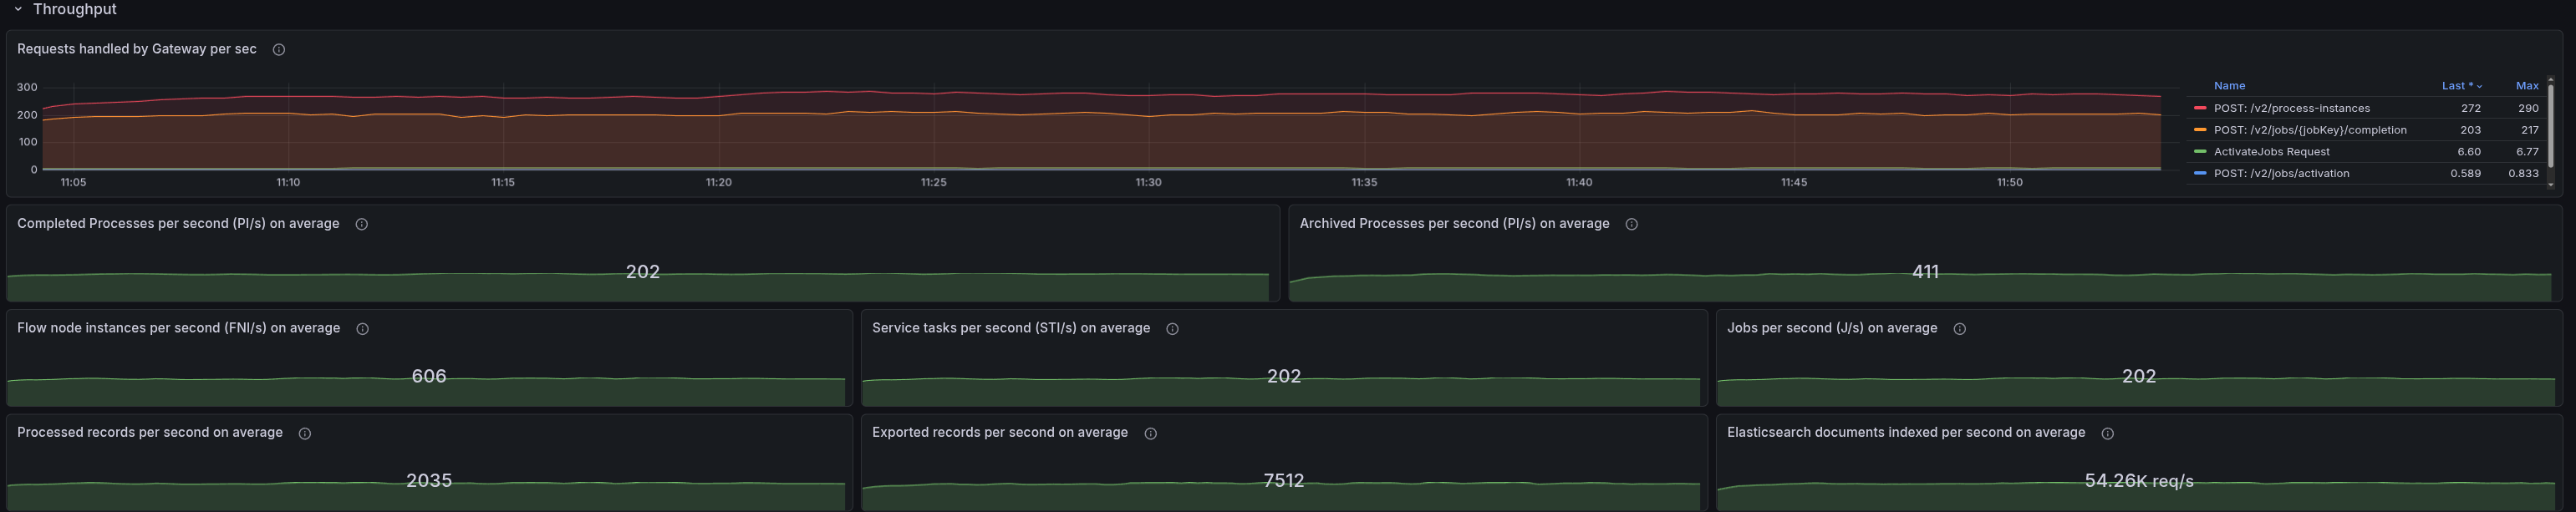Toggle POST: /v2/jobs/{jobKey}/completion legend series
The width and height of the screenshot is (2576, 512).
[x=2309, y=130]
